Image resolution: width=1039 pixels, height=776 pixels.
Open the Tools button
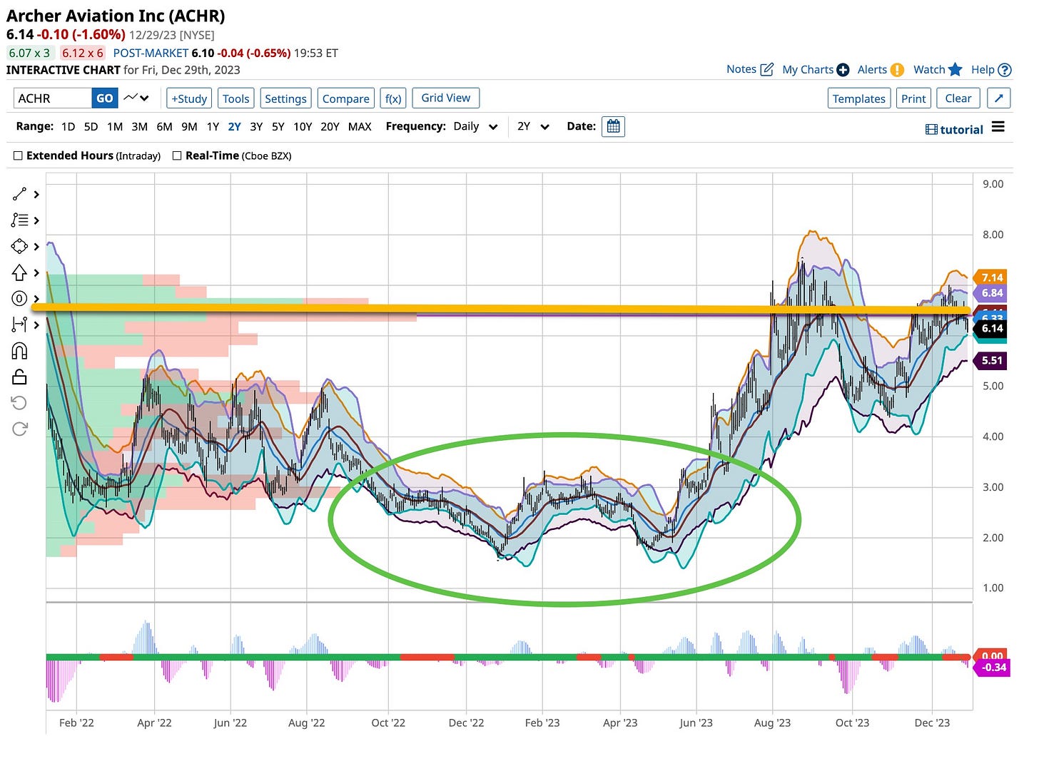click(x=235, y=98)
